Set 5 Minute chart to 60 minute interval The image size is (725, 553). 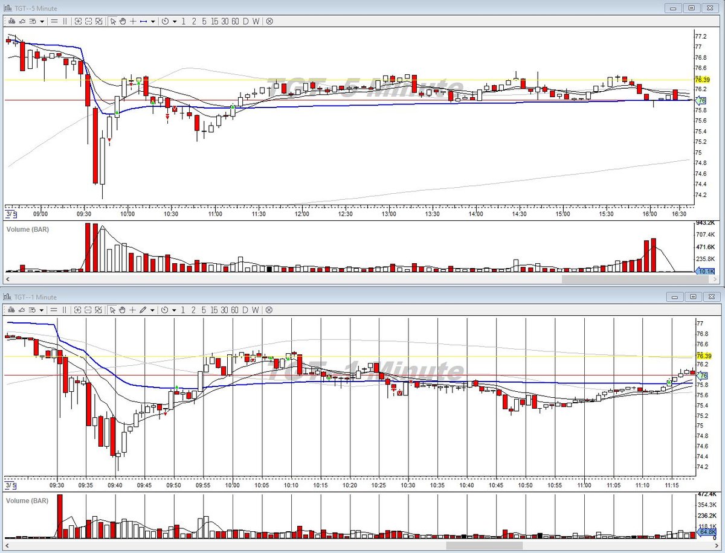[x=234, y=21]
